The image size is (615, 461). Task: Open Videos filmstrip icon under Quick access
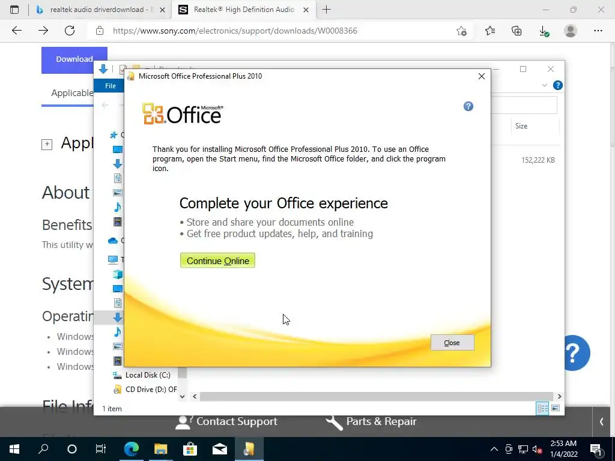pos(117,221)
